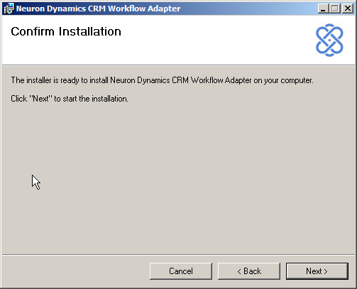Select the 'Confirm Installation' heading
The image size is (357, 289).
(x=66, y=31)
